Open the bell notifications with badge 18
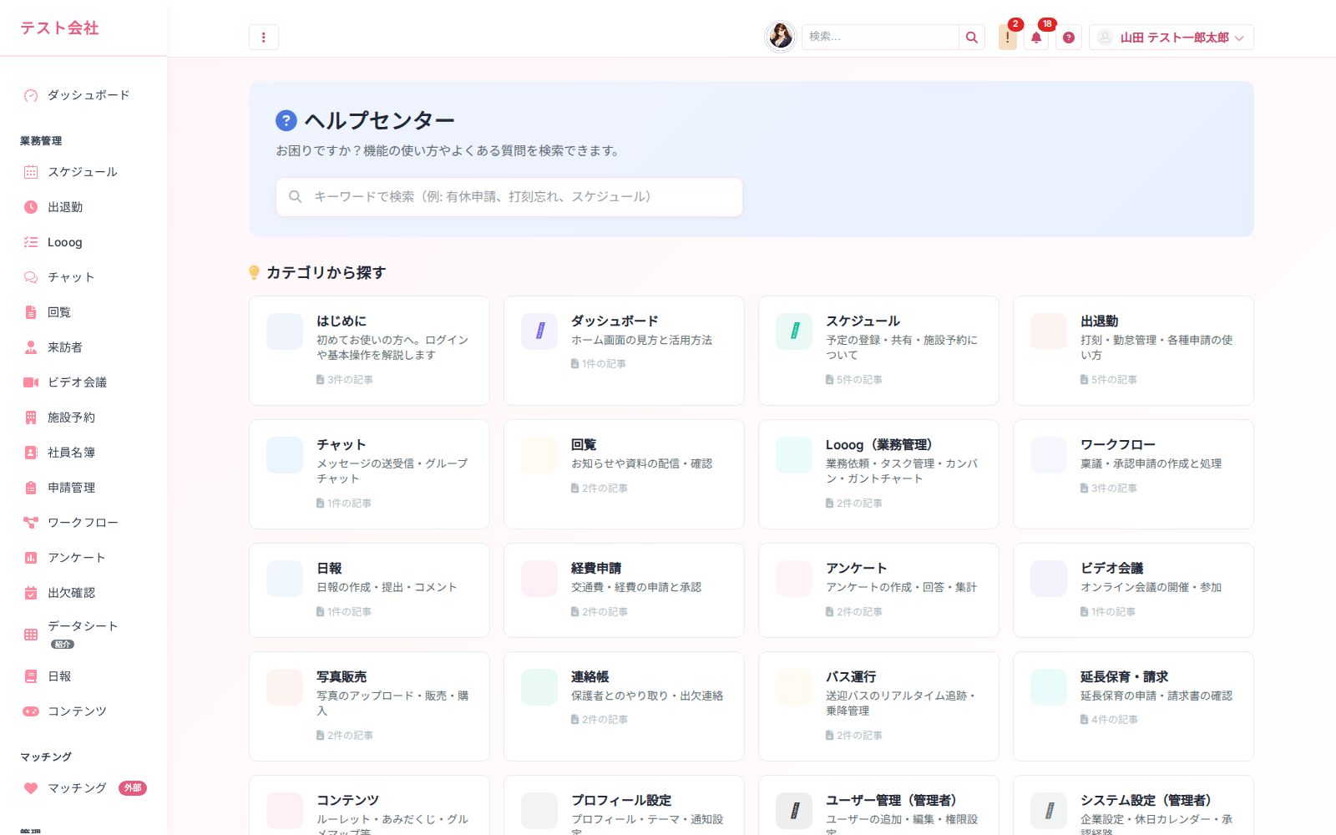The image size is (1336, 835). click(x=1036, y=37)
